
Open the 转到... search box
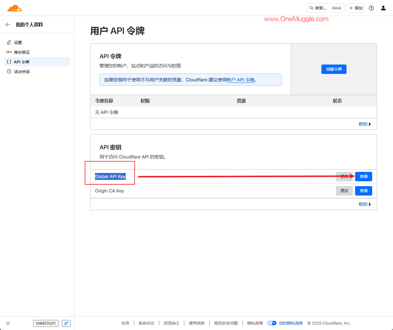pos(326,8)
